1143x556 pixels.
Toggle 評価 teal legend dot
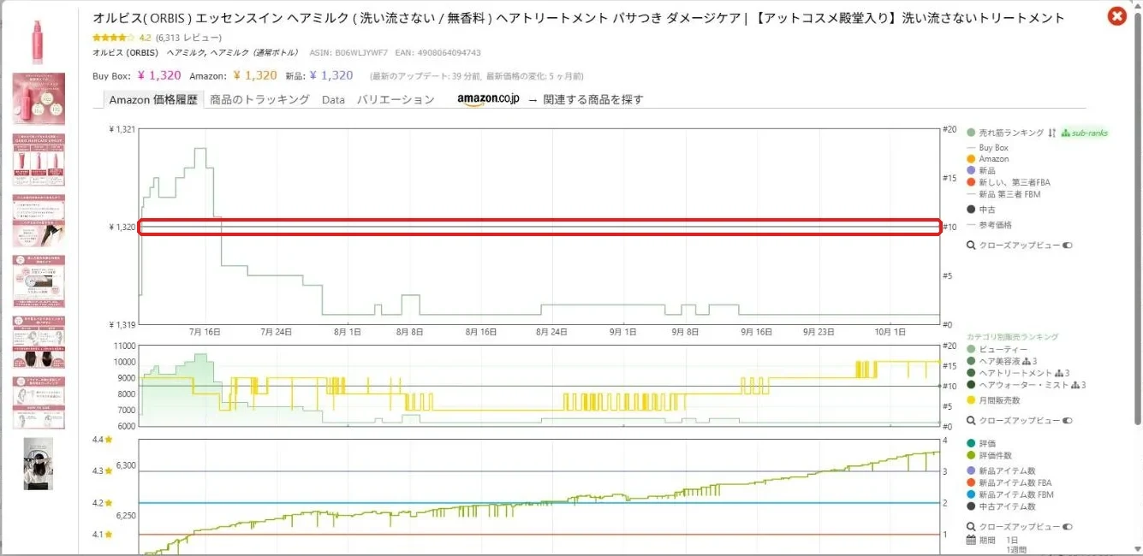971,443
